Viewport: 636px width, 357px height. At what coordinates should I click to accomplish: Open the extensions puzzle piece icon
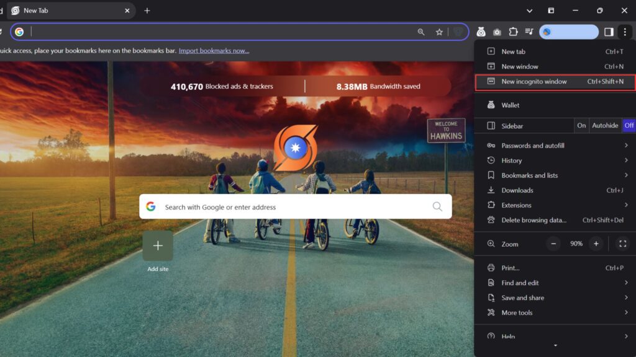(x=513, y=32)
